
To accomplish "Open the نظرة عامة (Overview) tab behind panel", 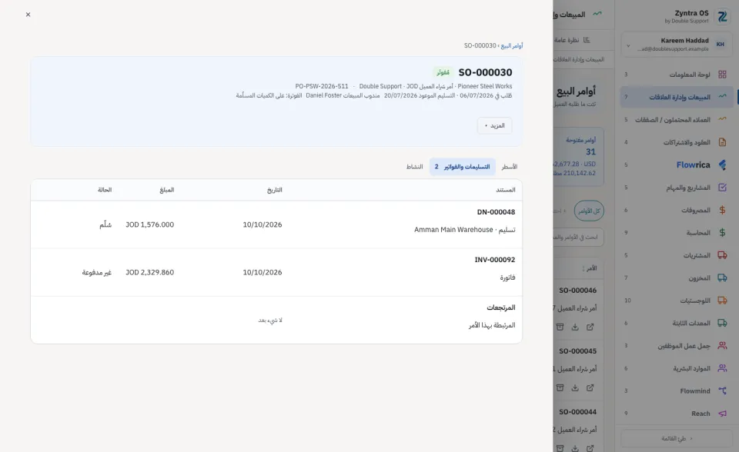I will pyautogui.click(x=572, y=40).
